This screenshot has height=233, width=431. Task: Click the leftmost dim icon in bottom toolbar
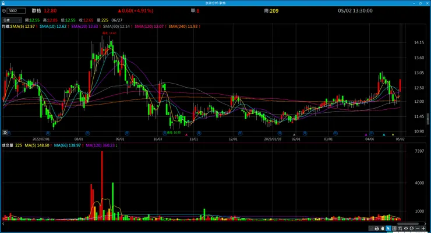coord(371,228)
